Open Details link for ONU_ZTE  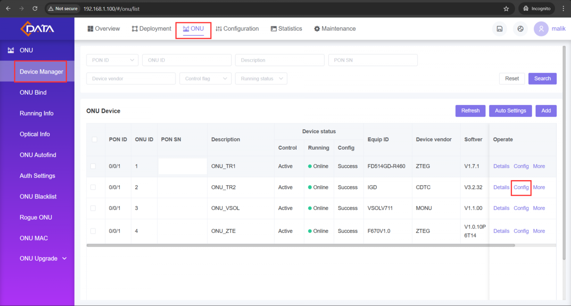501,231
